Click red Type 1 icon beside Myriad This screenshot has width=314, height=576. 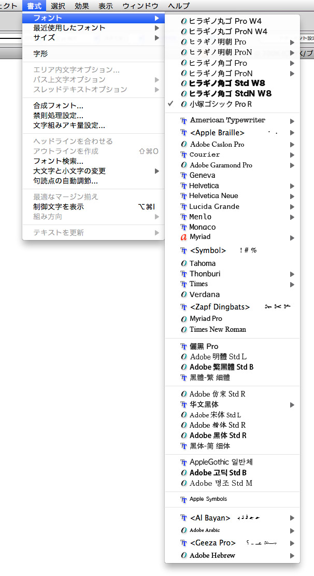click(184, 237)
